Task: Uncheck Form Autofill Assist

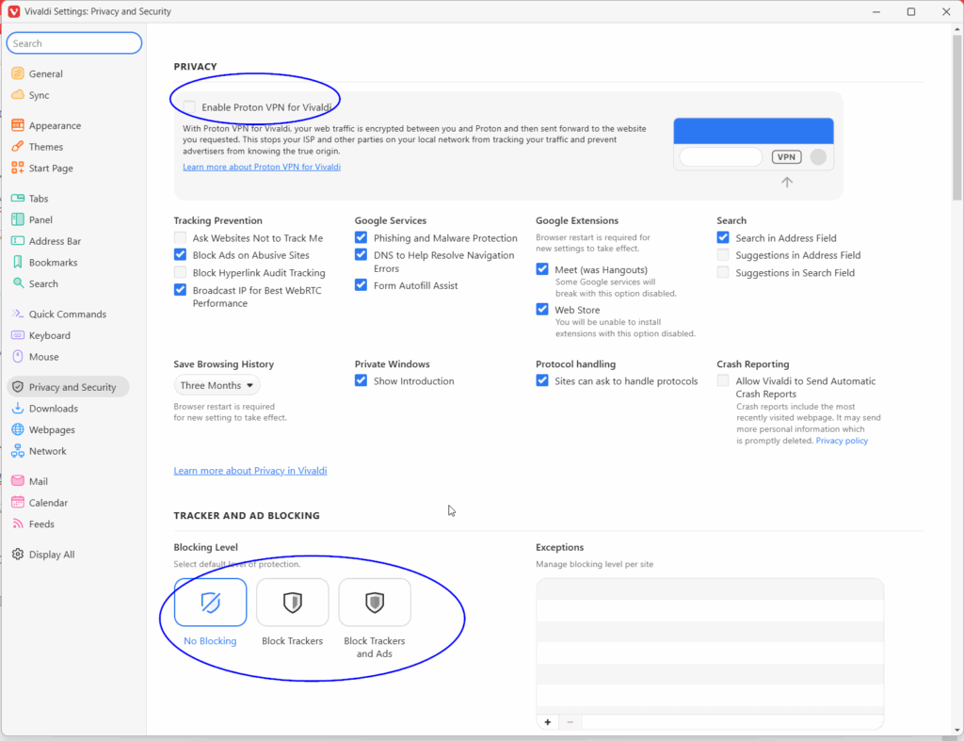Action: (x=361, y=285)
